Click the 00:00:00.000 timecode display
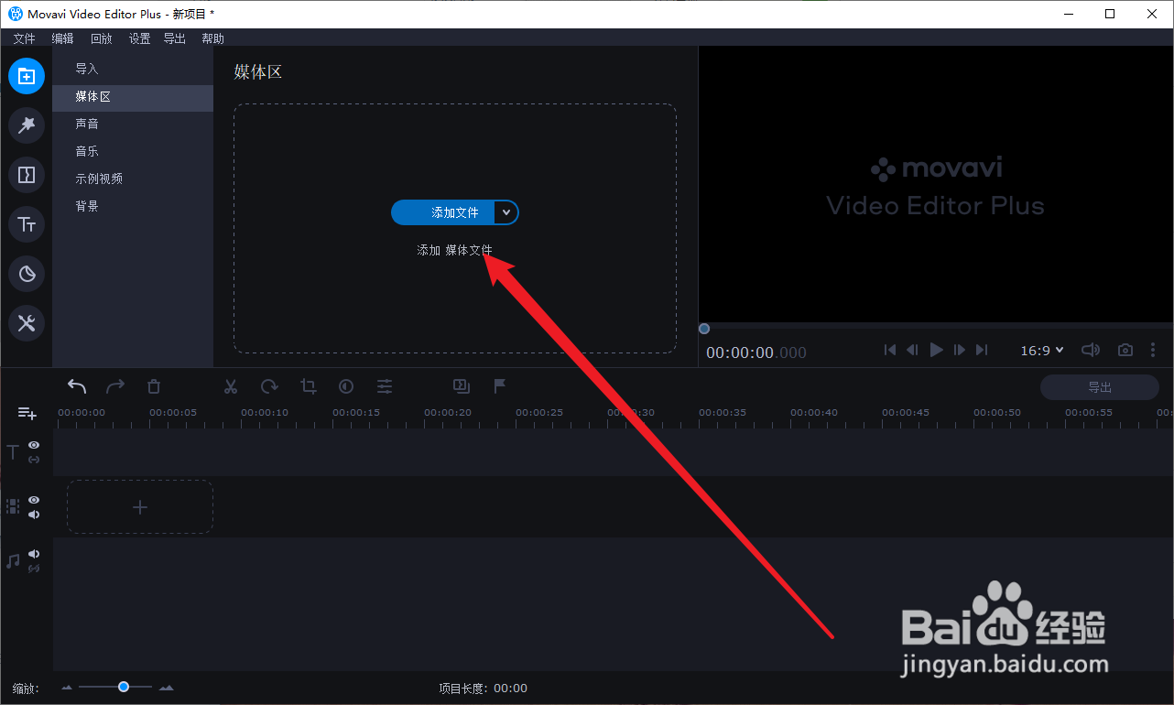Viewport: 1174px width, 705px height. [756, 352]
